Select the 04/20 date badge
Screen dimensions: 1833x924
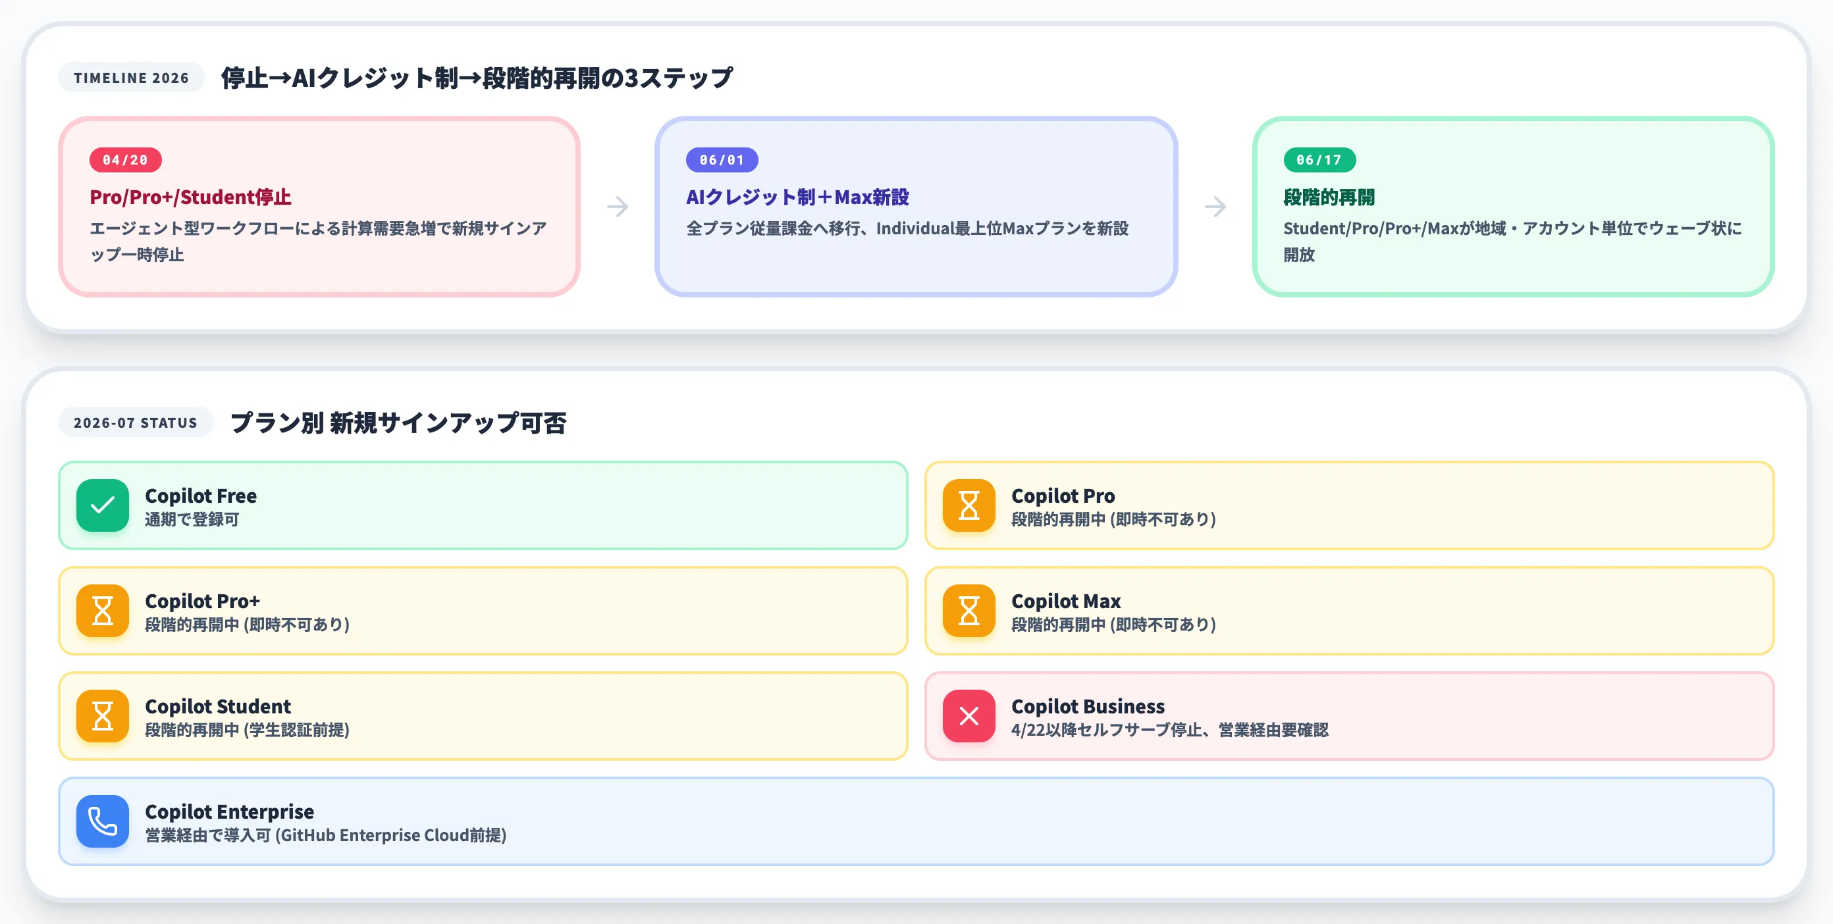point(125,160)
